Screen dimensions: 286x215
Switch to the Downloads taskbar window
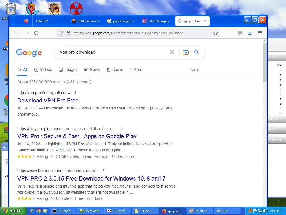(x=90, y=211)
